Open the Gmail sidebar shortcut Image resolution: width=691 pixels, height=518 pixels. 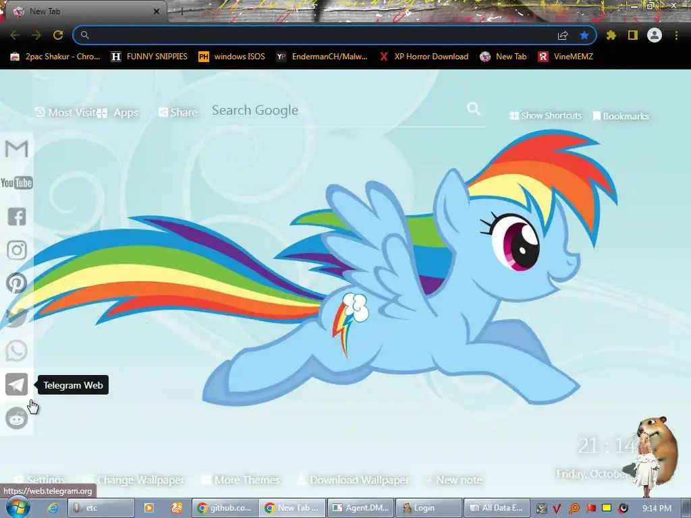click(17, 148)
